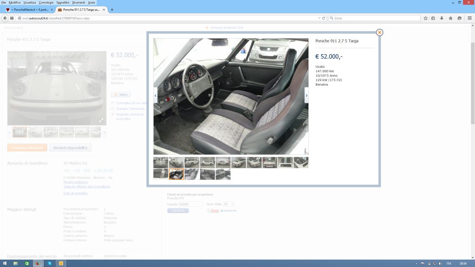Open the Modifica menu

pos(14,2)
